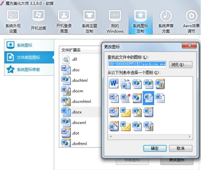Choose fourth top-row Word globe arrow icon
This screenshot has width=201, height=170.
coord(148,84)
